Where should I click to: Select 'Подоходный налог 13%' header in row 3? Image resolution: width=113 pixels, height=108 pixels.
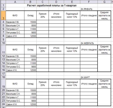pyautogui.click(x=72, y=15)
